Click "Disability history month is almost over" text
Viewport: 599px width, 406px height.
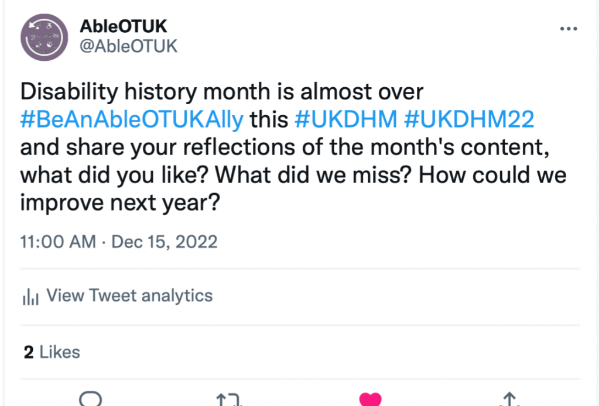click(x=221, y=91)
